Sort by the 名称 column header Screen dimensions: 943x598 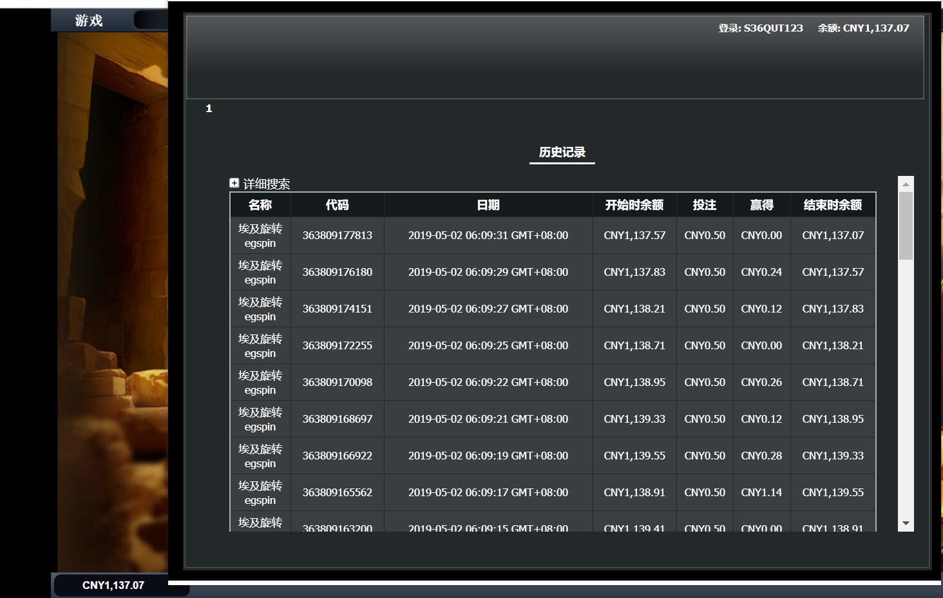point(260,205)
